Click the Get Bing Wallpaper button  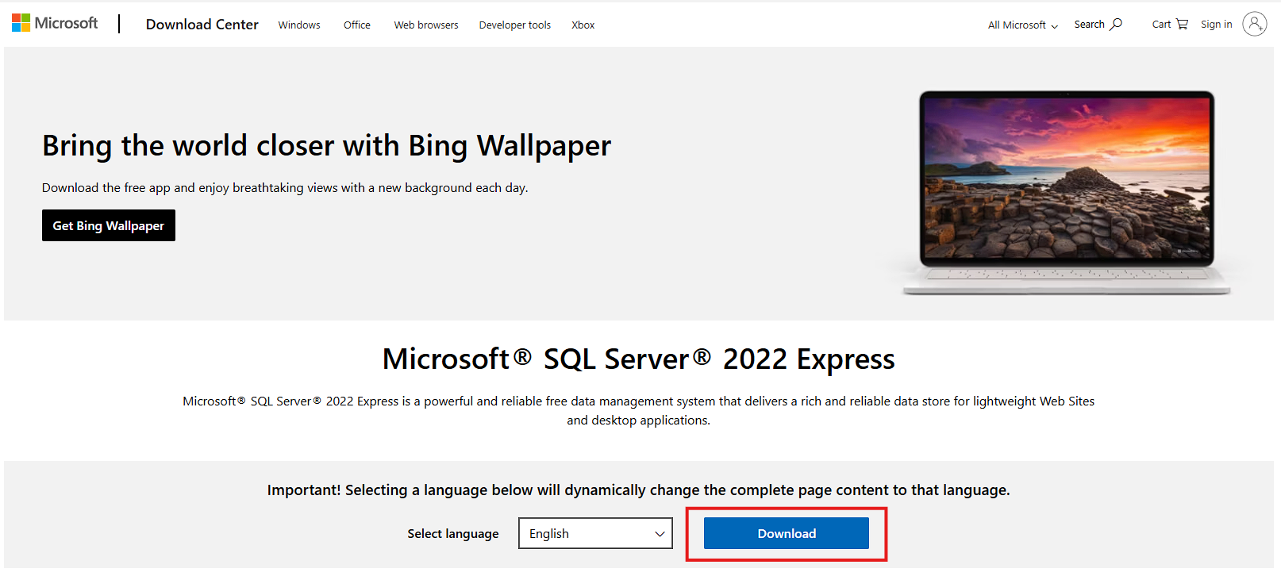coord(109,225)
